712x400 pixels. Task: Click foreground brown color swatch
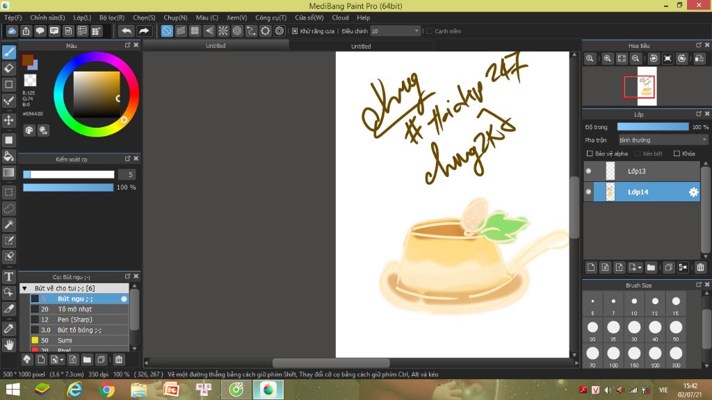coord(27,60)
